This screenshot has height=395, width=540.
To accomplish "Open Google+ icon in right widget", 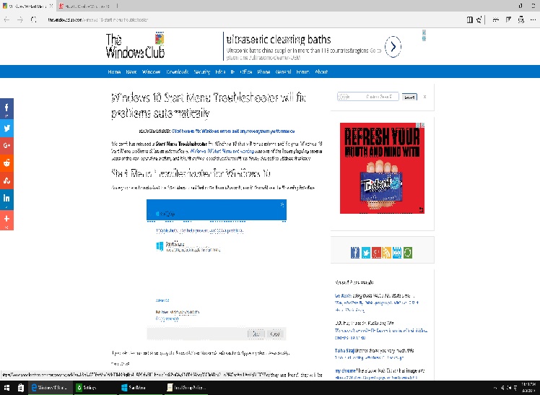I will tap(376, 253).
